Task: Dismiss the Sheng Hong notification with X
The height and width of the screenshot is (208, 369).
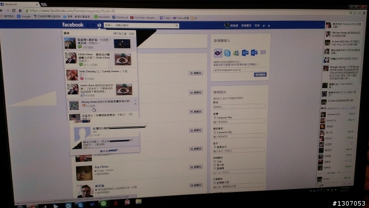Action: pos(135,104)
